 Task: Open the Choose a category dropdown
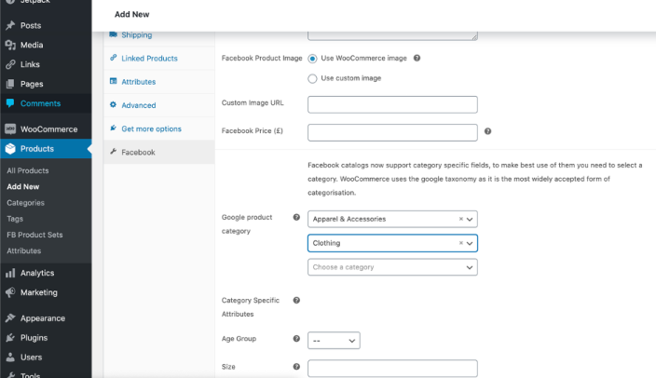(391, 267)
